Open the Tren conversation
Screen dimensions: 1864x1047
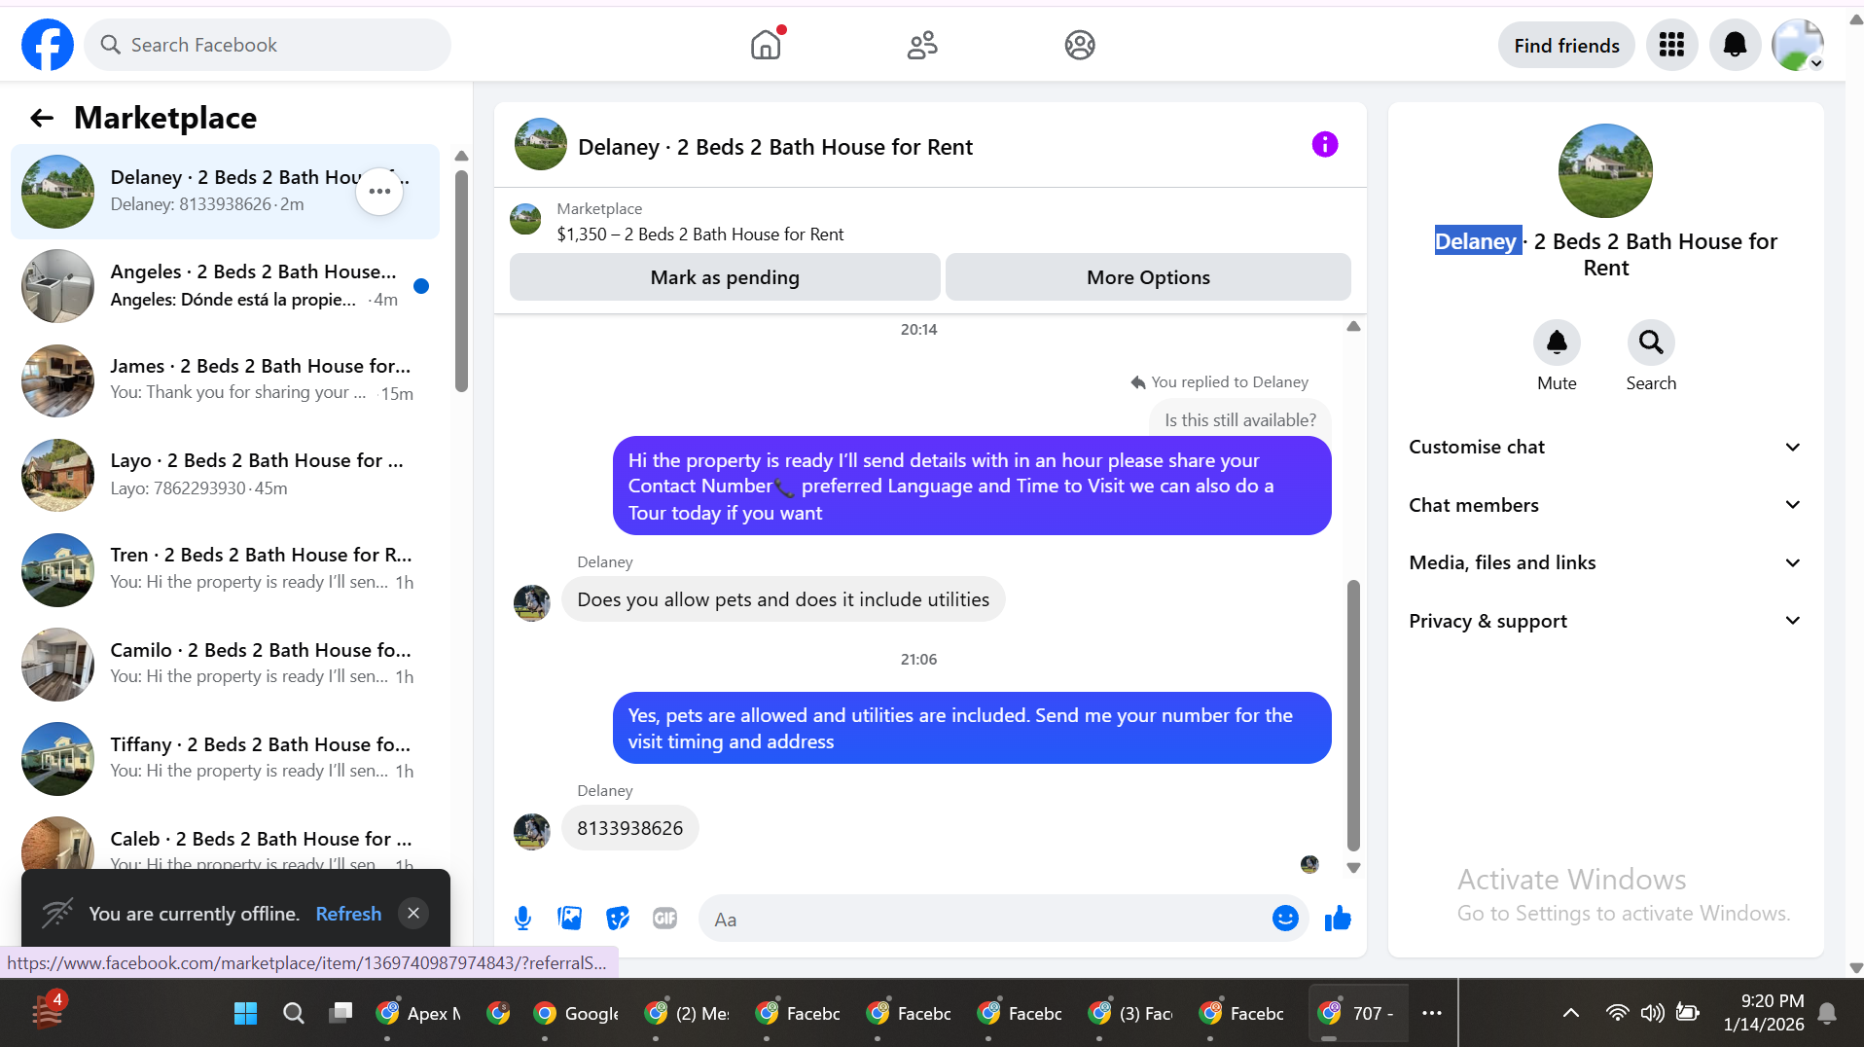[x=225, y=568]
